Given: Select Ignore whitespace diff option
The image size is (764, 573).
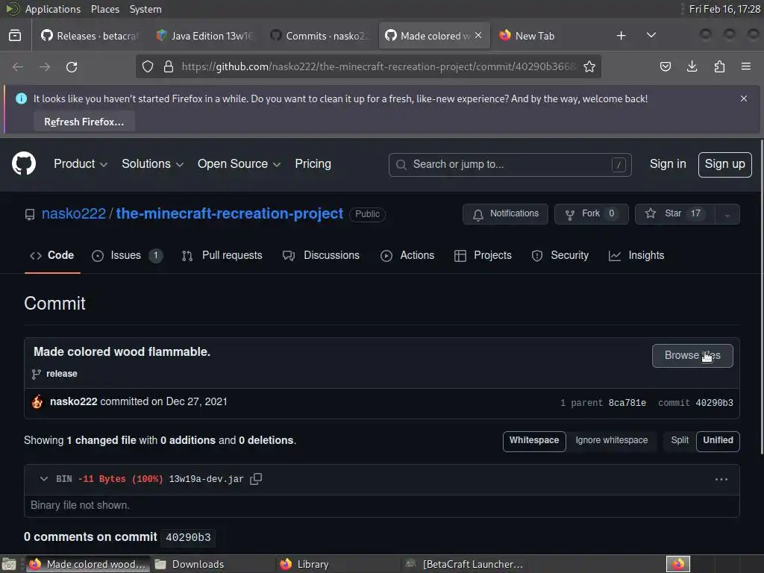Looking at the screenshot, I should tap(612, 441).
